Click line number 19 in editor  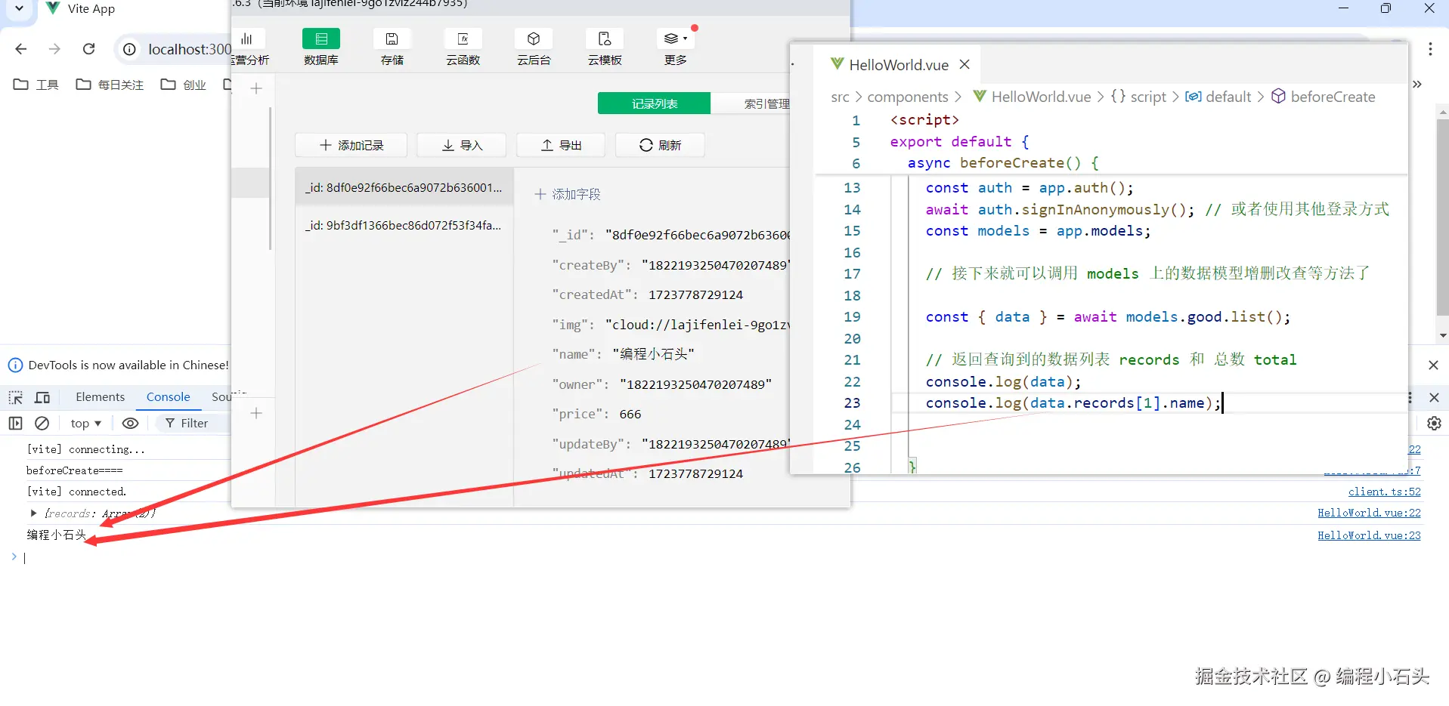click(x=852, y=317)
